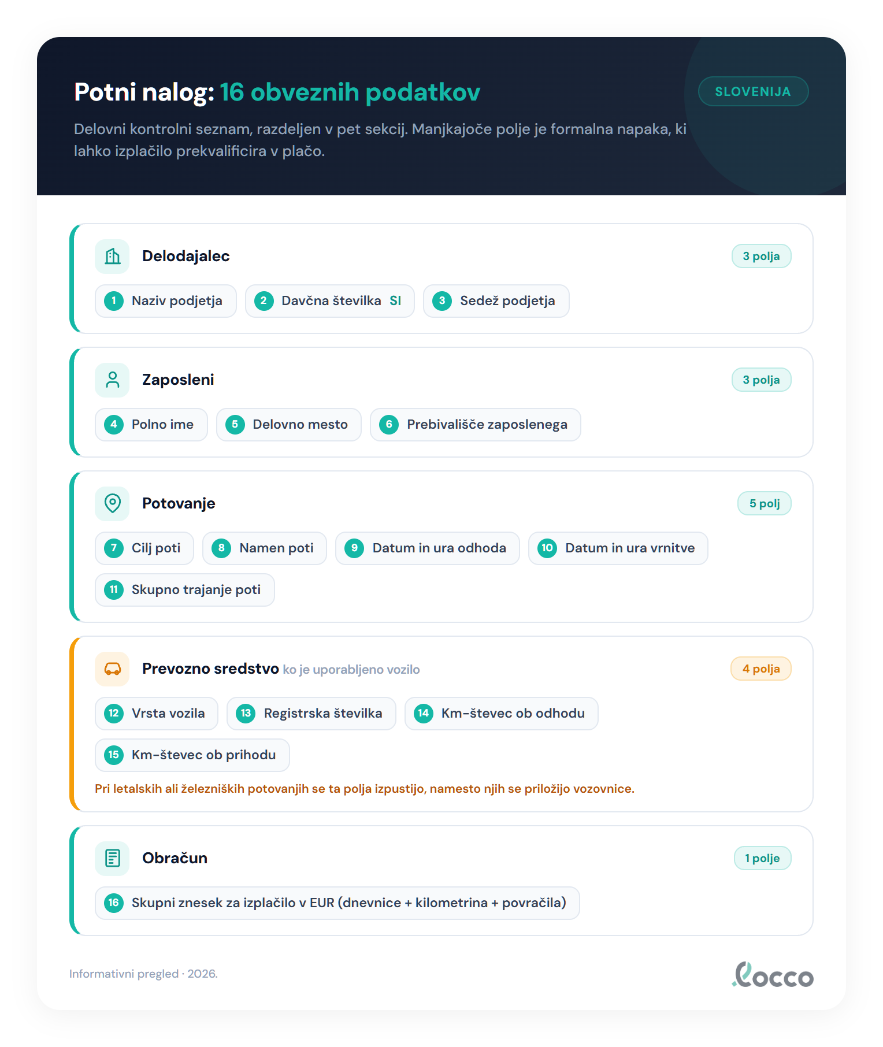Click the Cocco logo in the footer
This screenshot has width=883, height=1047.
tap(773, 974)
